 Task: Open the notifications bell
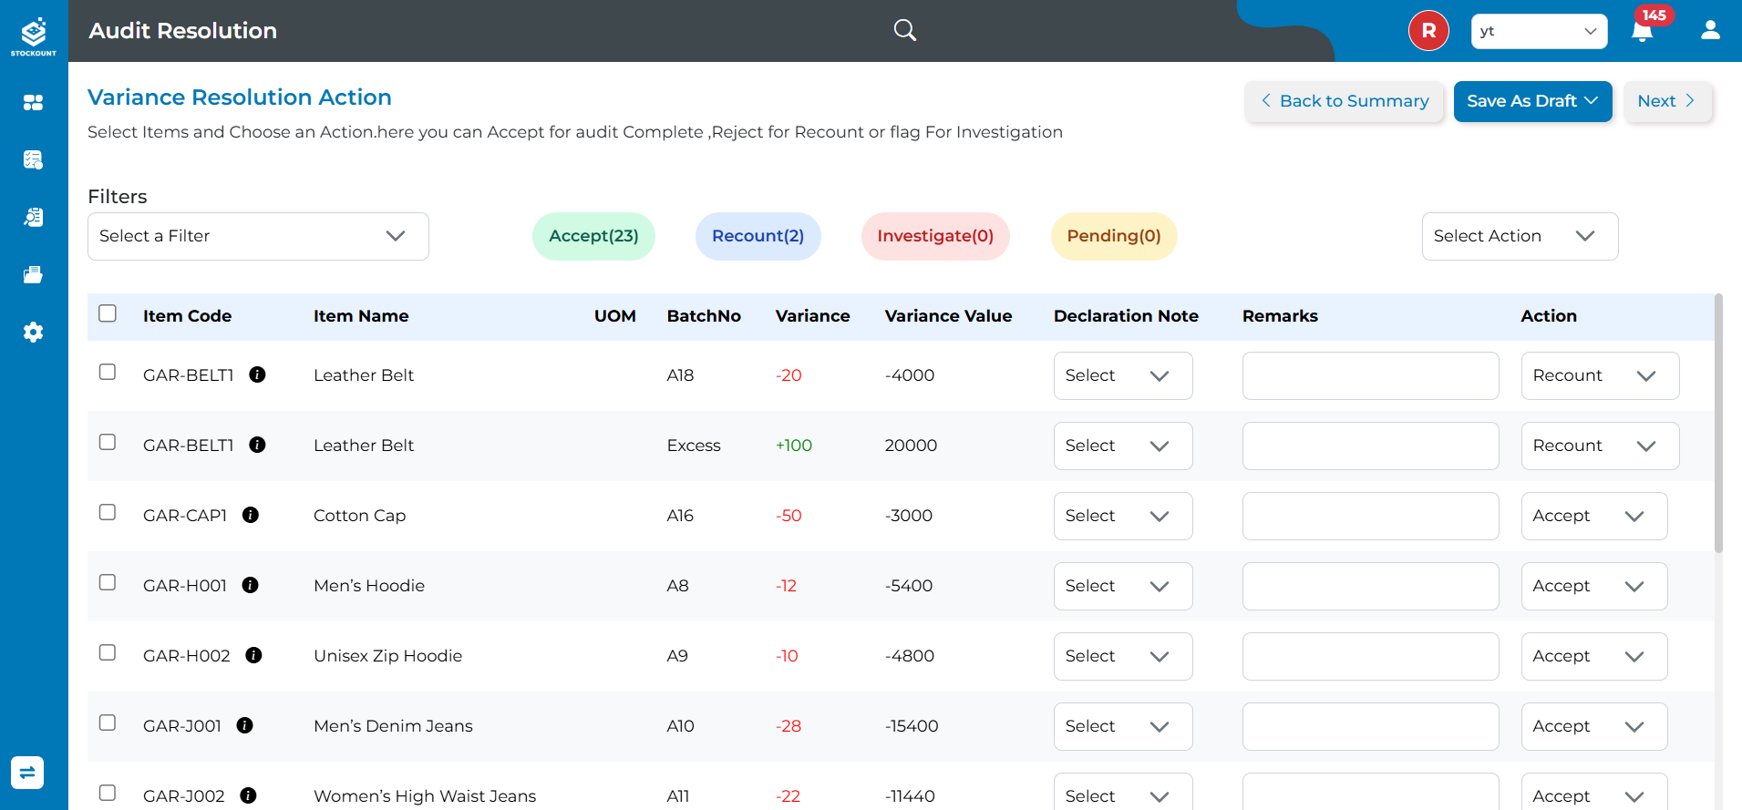click(1643, 32)
